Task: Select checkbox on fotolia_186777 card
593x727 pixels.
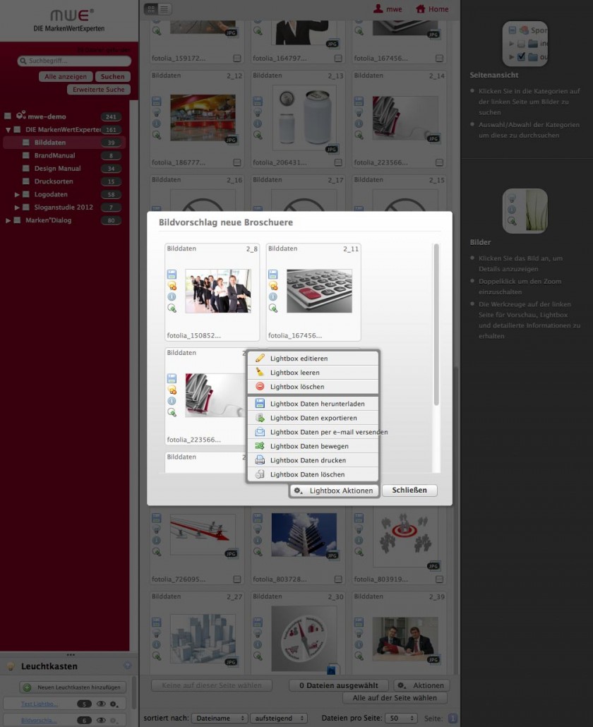Action: [x=237, y=162]
